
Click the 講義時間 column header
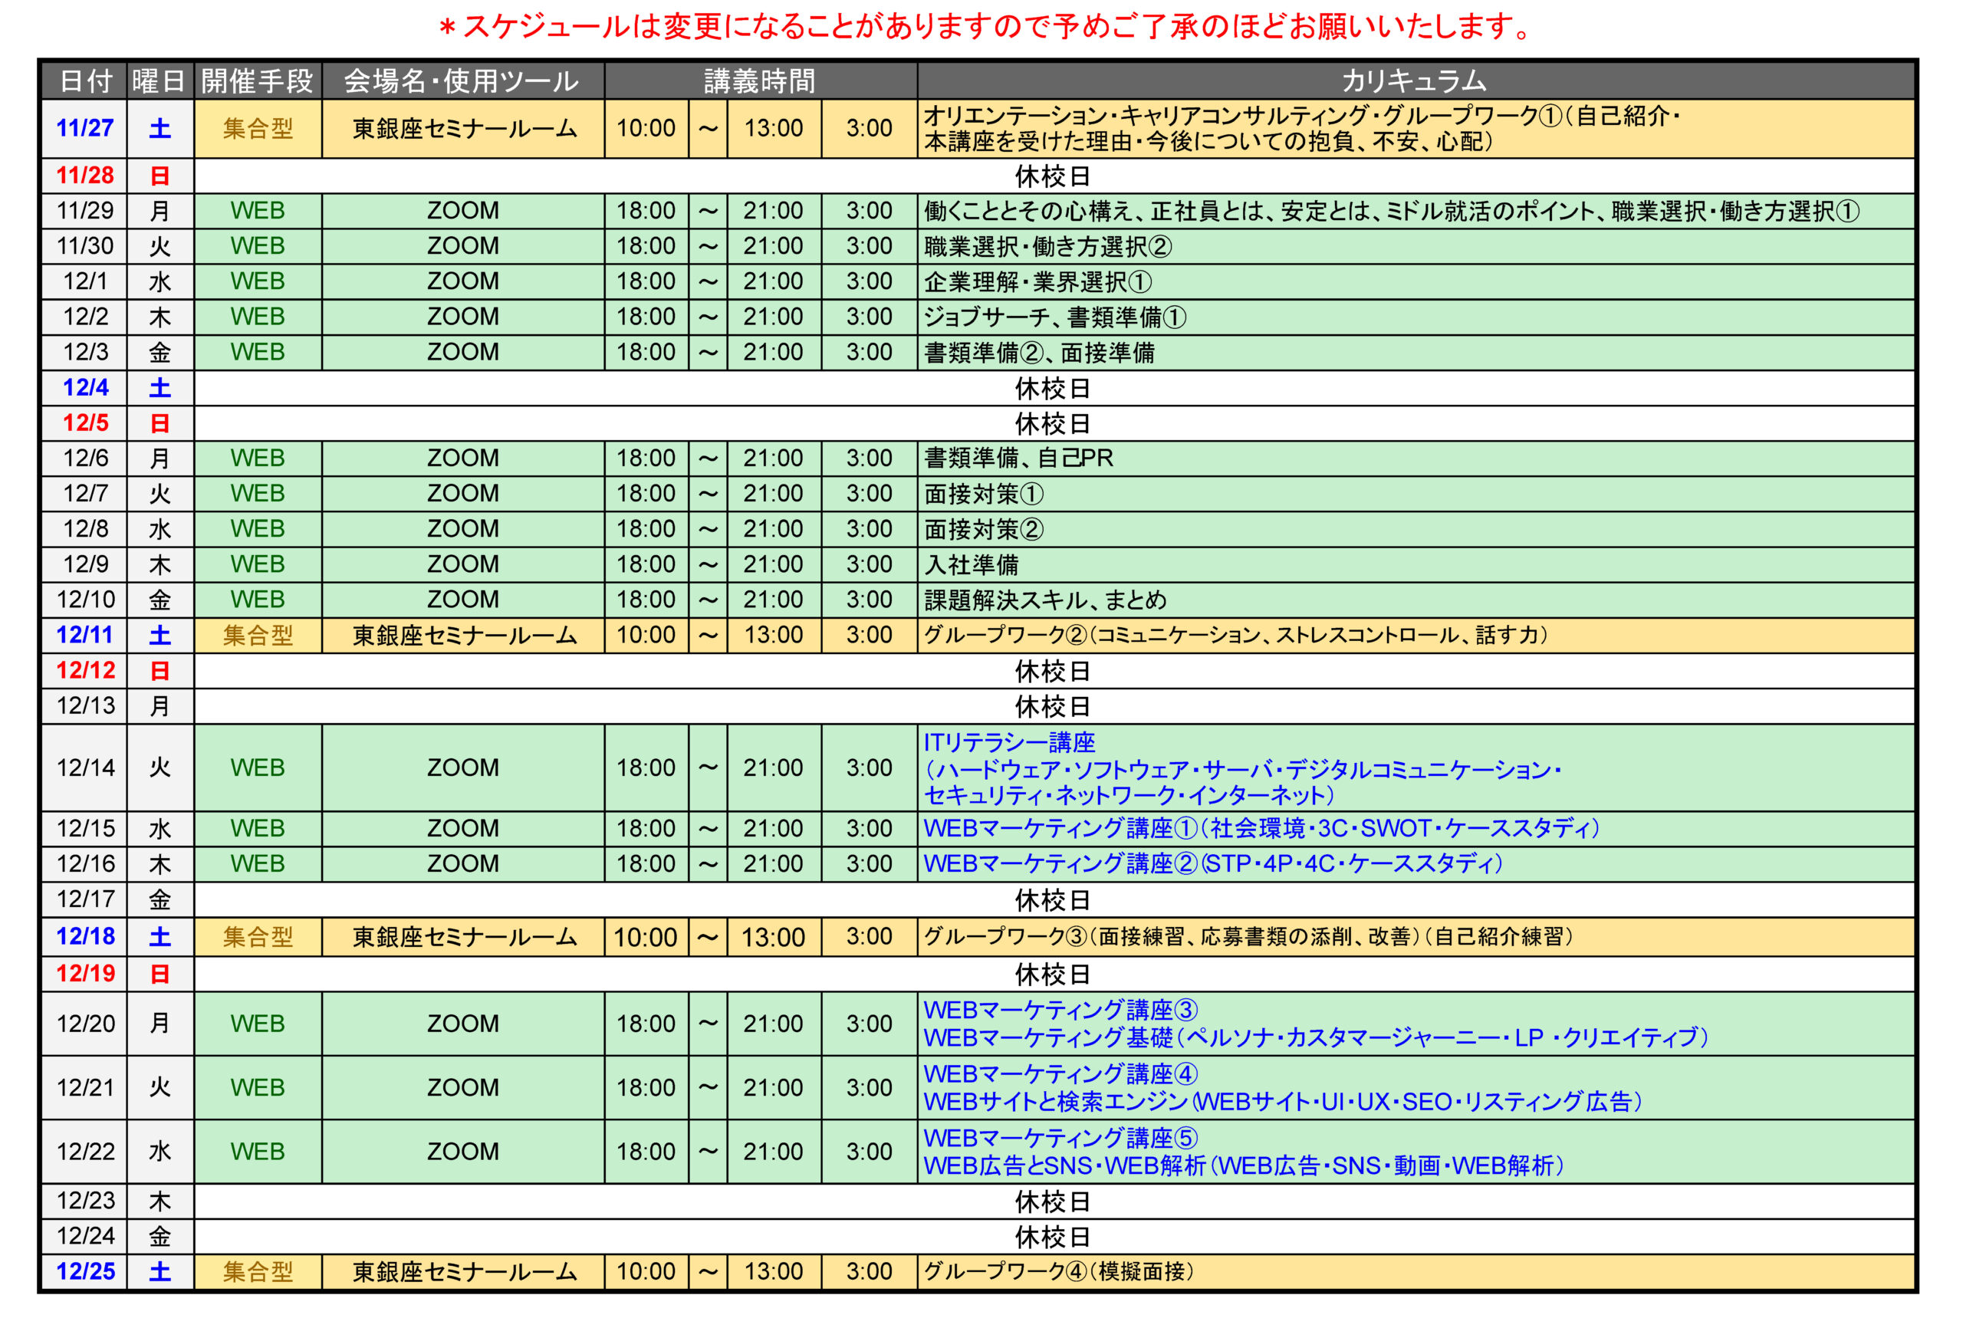pos(760,81)
